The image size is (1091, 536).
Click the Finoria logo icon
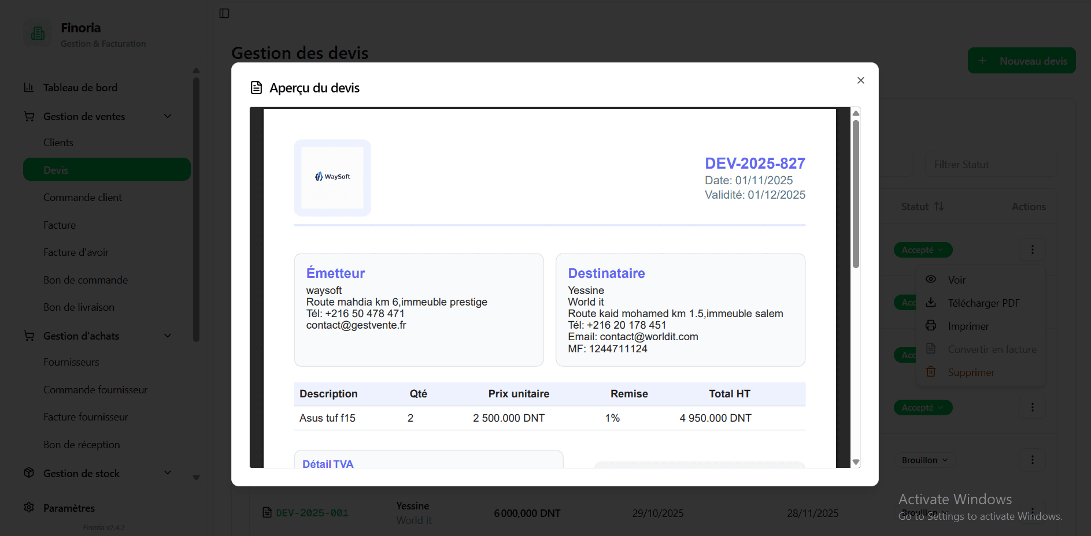38,33
